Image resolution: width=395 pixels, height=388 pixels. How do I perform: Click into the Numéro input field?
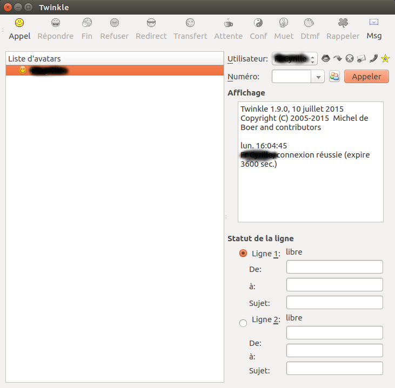coord(291,77)
